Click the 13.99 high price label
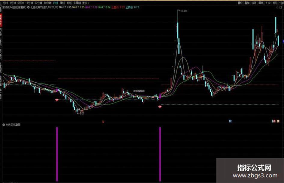Image resolution: width=284 pixels, height=183 pixels. [183, 11]
